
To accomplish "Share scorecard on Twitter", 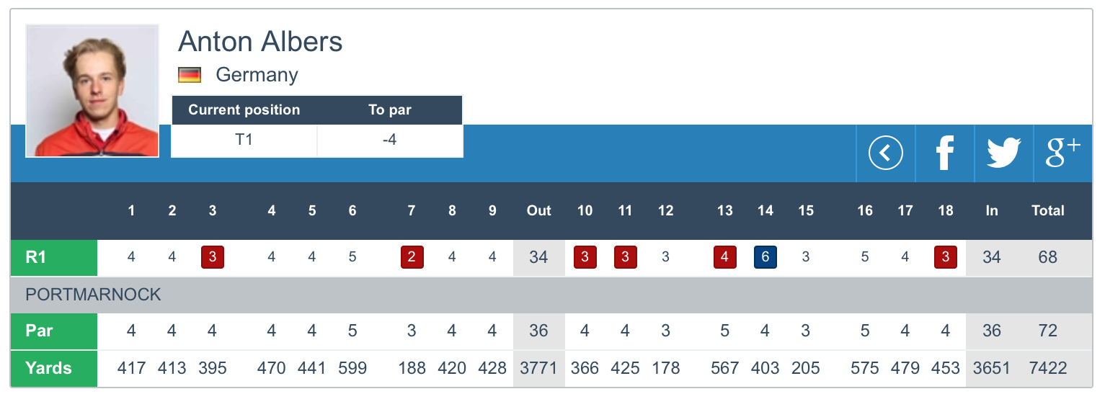I will coord(1003,153).
